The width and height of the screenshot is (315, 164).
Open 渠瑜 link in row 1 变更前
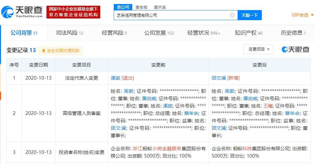[115, 78]
